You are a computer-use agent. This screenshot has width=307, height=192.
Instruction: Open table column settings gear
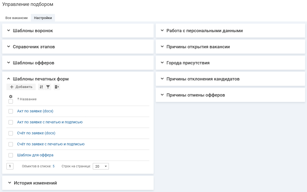tap(11, 97)
